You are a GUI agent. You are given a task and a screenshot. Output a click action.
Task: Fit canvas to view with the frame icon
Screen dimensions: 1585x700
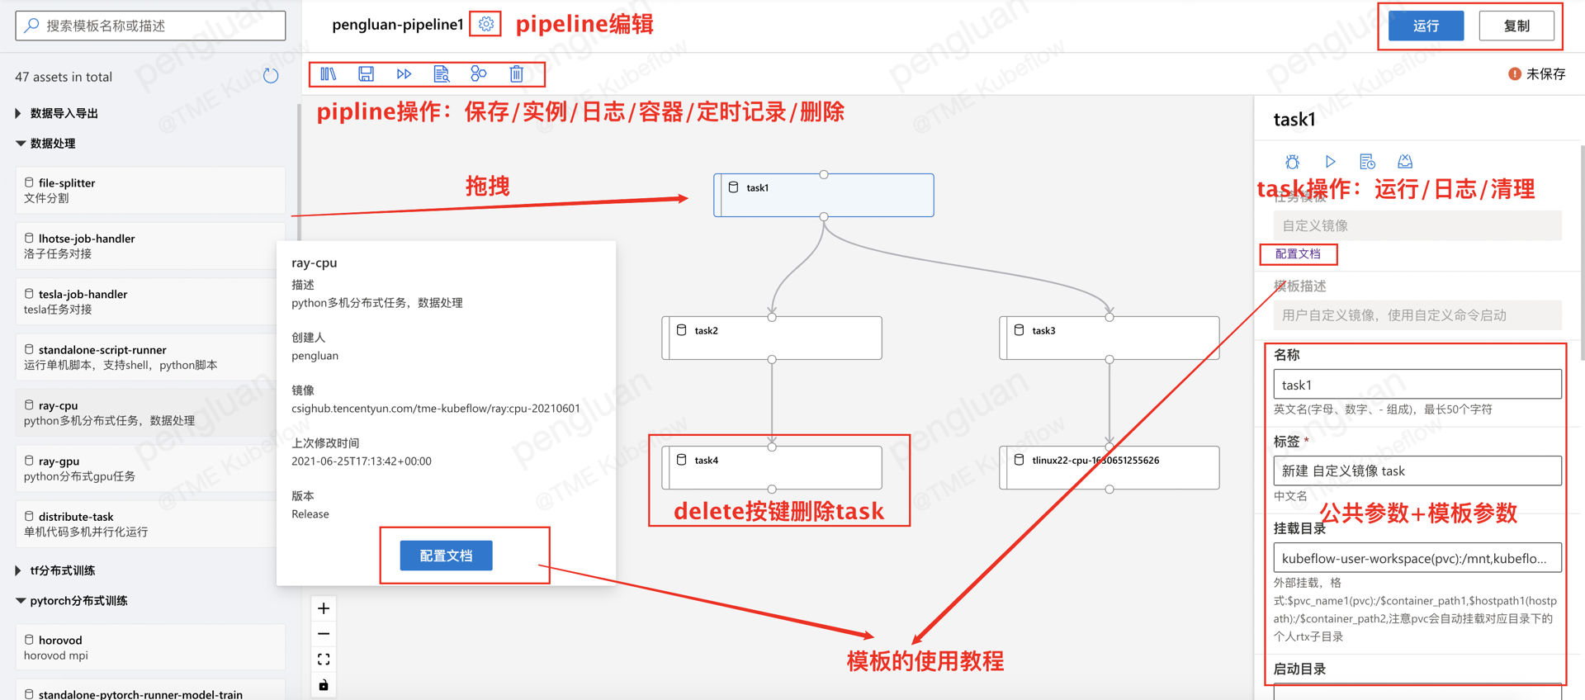(x=324, y=660)
